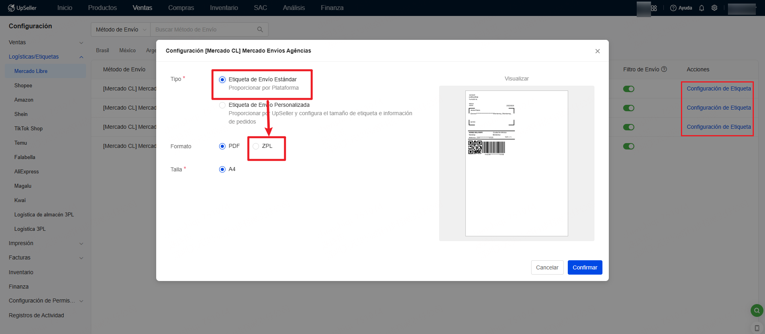Select the ZPL format radio button
Viewport: 765px width, 334px height.
click(256, 146)
